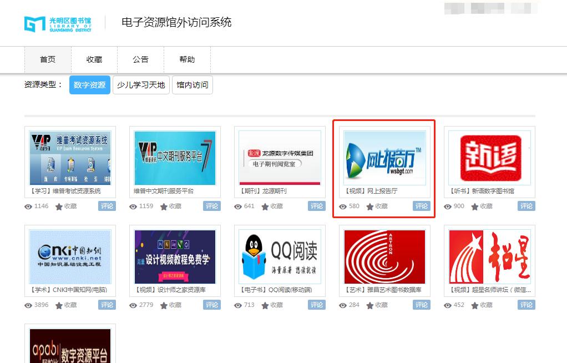Open the 首页 navigation tab

coord(48,59)
